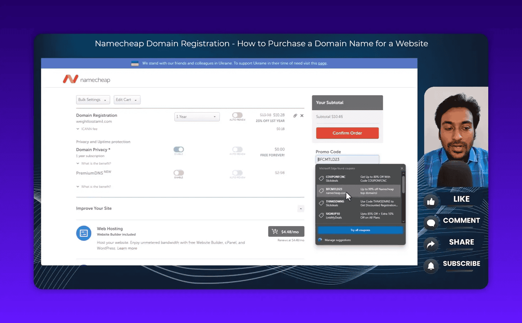Click the Web Hosting product icon
This screenshot has height=323, width=522.
click(x=83, y=233)
